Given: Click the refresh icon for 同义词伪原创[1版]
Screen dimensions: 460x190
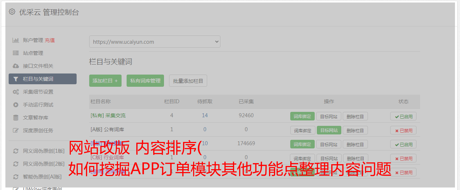Looking at the screenshot, I should 15,151.
